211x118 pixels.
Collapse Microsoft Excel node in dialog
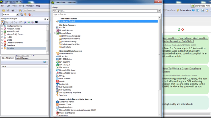(x=55, y=33)
